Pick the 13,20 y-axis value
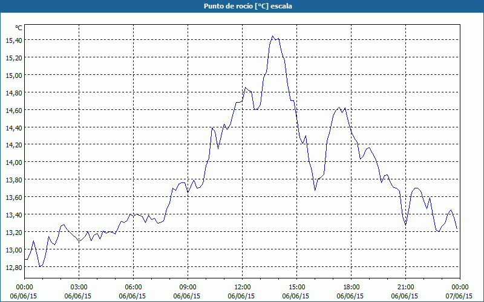This screenshot has width=484, height=302. tap(14, 233)
